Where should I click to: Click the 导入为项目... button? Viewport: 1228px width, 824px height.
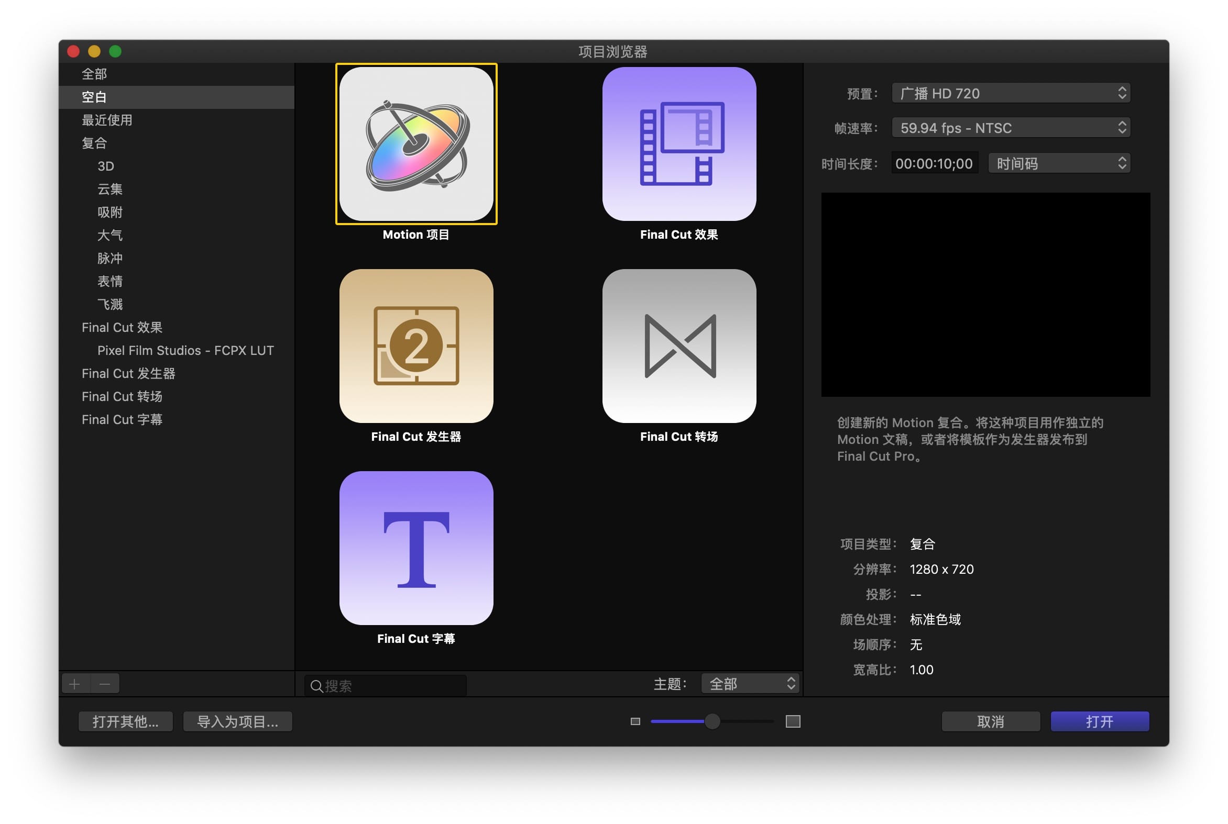(237, 721)
